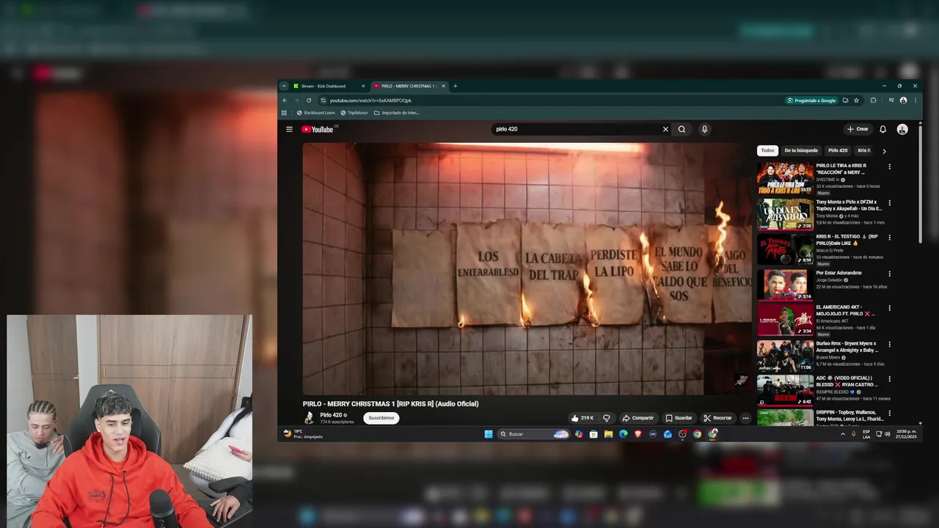
Task: Open browser extensions puzzle icon
Action: pyautogui.click(x=873, y=100)
